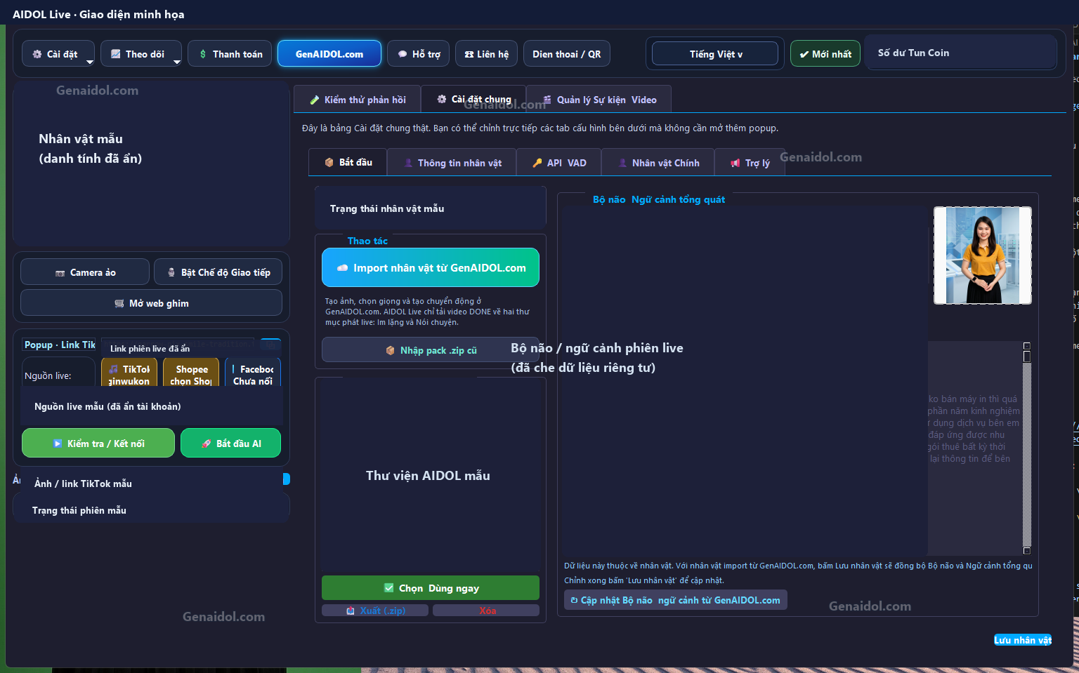Go to the Trợ lý sub-tab
Viewport: 1079px width, 673px height.
pyautogui.click(x=750, y=163)
